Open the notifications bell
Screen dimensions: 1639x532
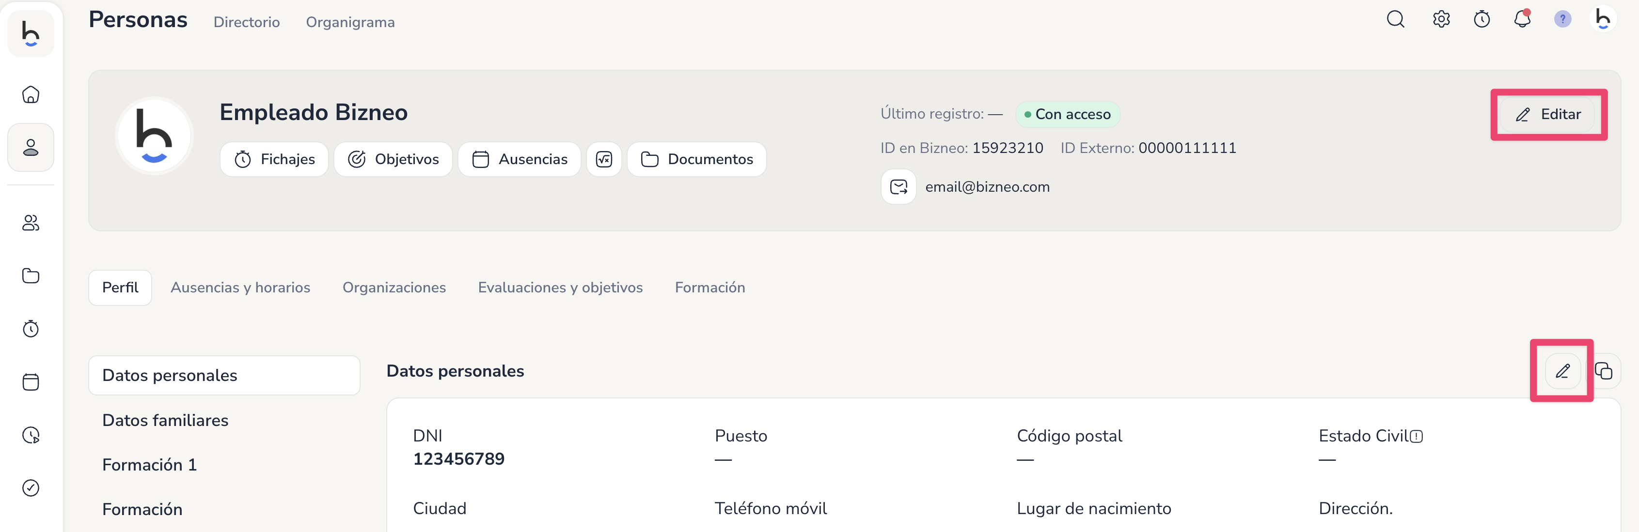tap(1522, 19)
